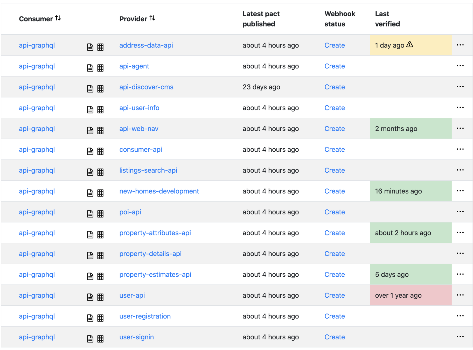View pact document for api-discover-cms row
The width and height of the screenshot is (473, 350).
tap(90, 89)
